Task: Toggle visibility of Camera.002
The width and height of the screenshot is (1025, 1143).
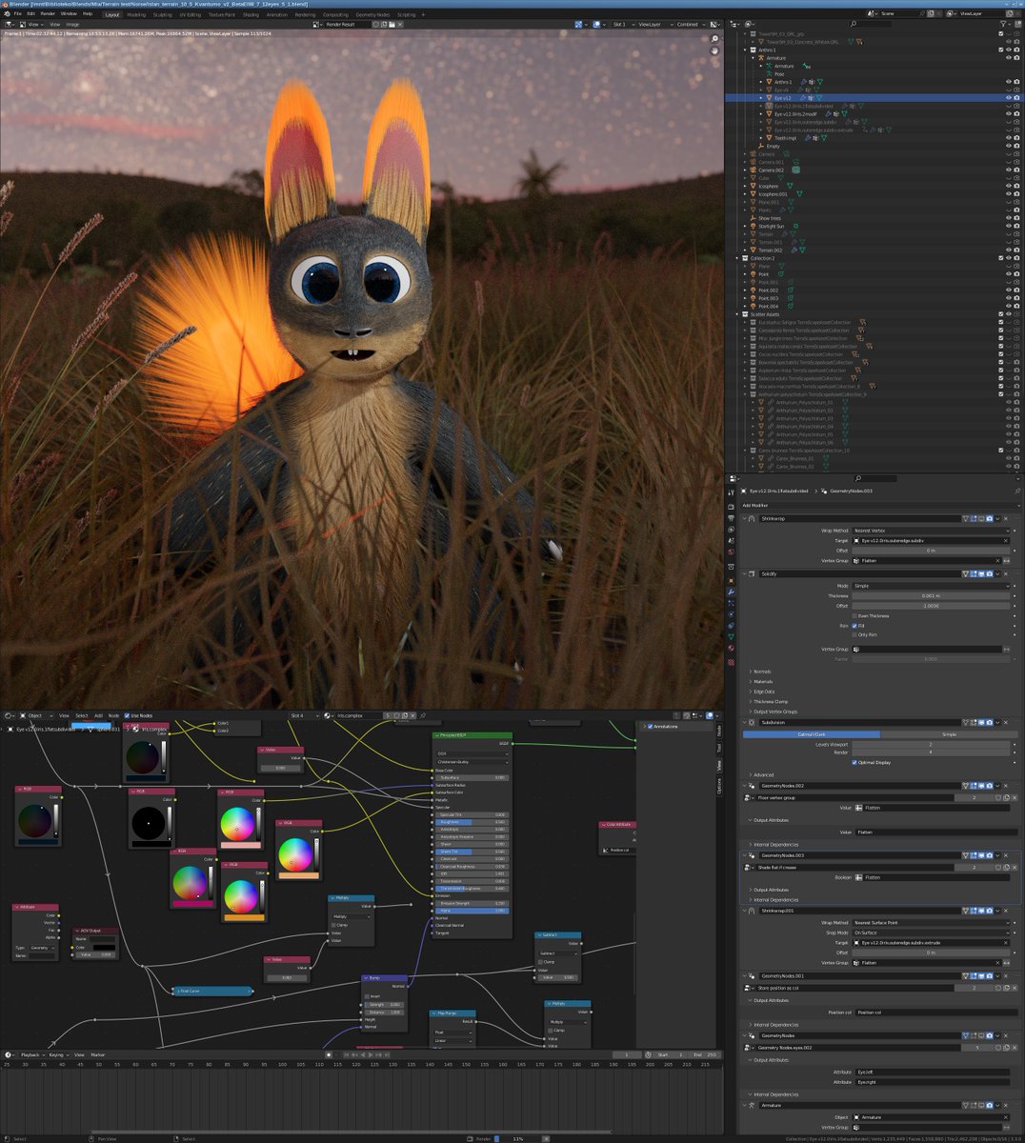Action: pyautogui.click(x=1009, y=170)
